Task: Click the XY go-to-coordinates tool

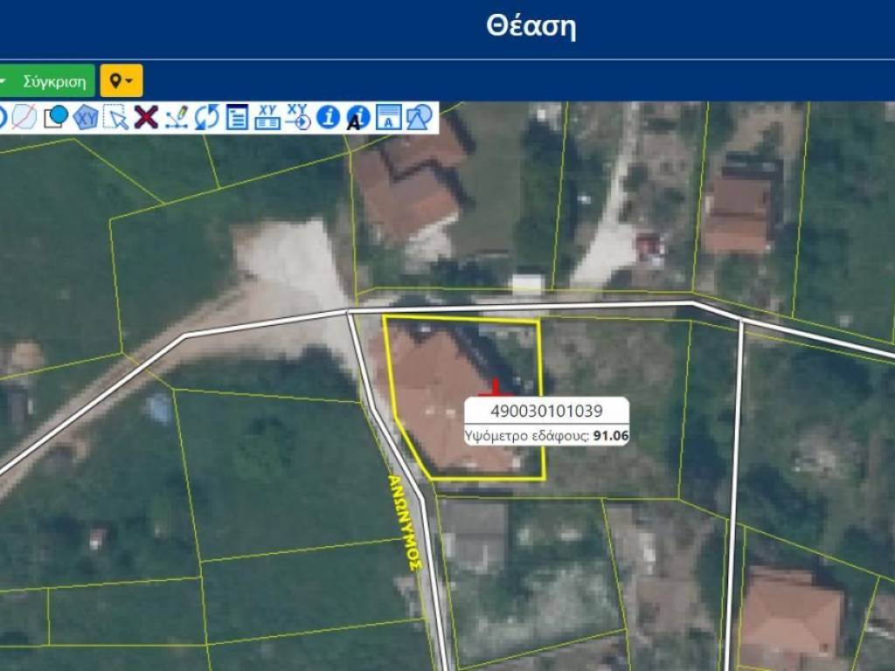Action: click(298, 116)
